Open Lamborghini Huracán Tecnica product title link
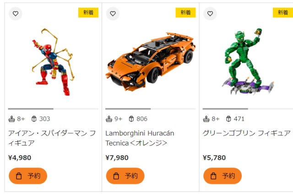 140,138
